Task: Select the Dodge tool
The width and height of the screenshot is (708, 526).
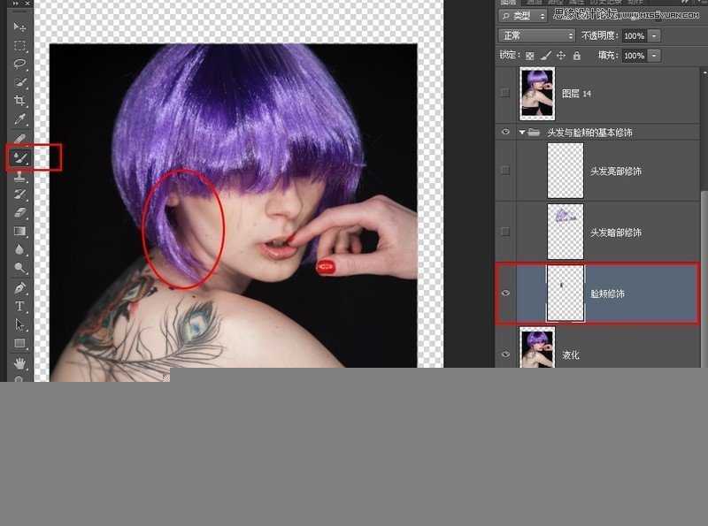Action: [19, 268]
